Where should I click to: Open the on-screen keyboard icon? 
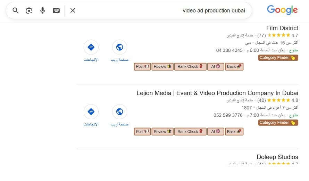click(56, 10)
